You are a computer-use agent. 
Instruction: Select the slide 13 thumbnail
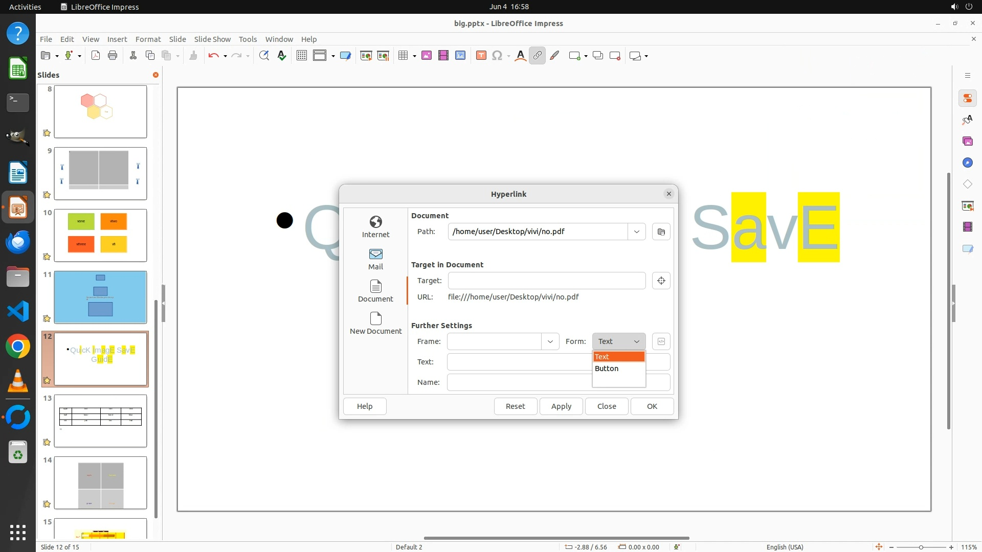click(x=100, y=421)
